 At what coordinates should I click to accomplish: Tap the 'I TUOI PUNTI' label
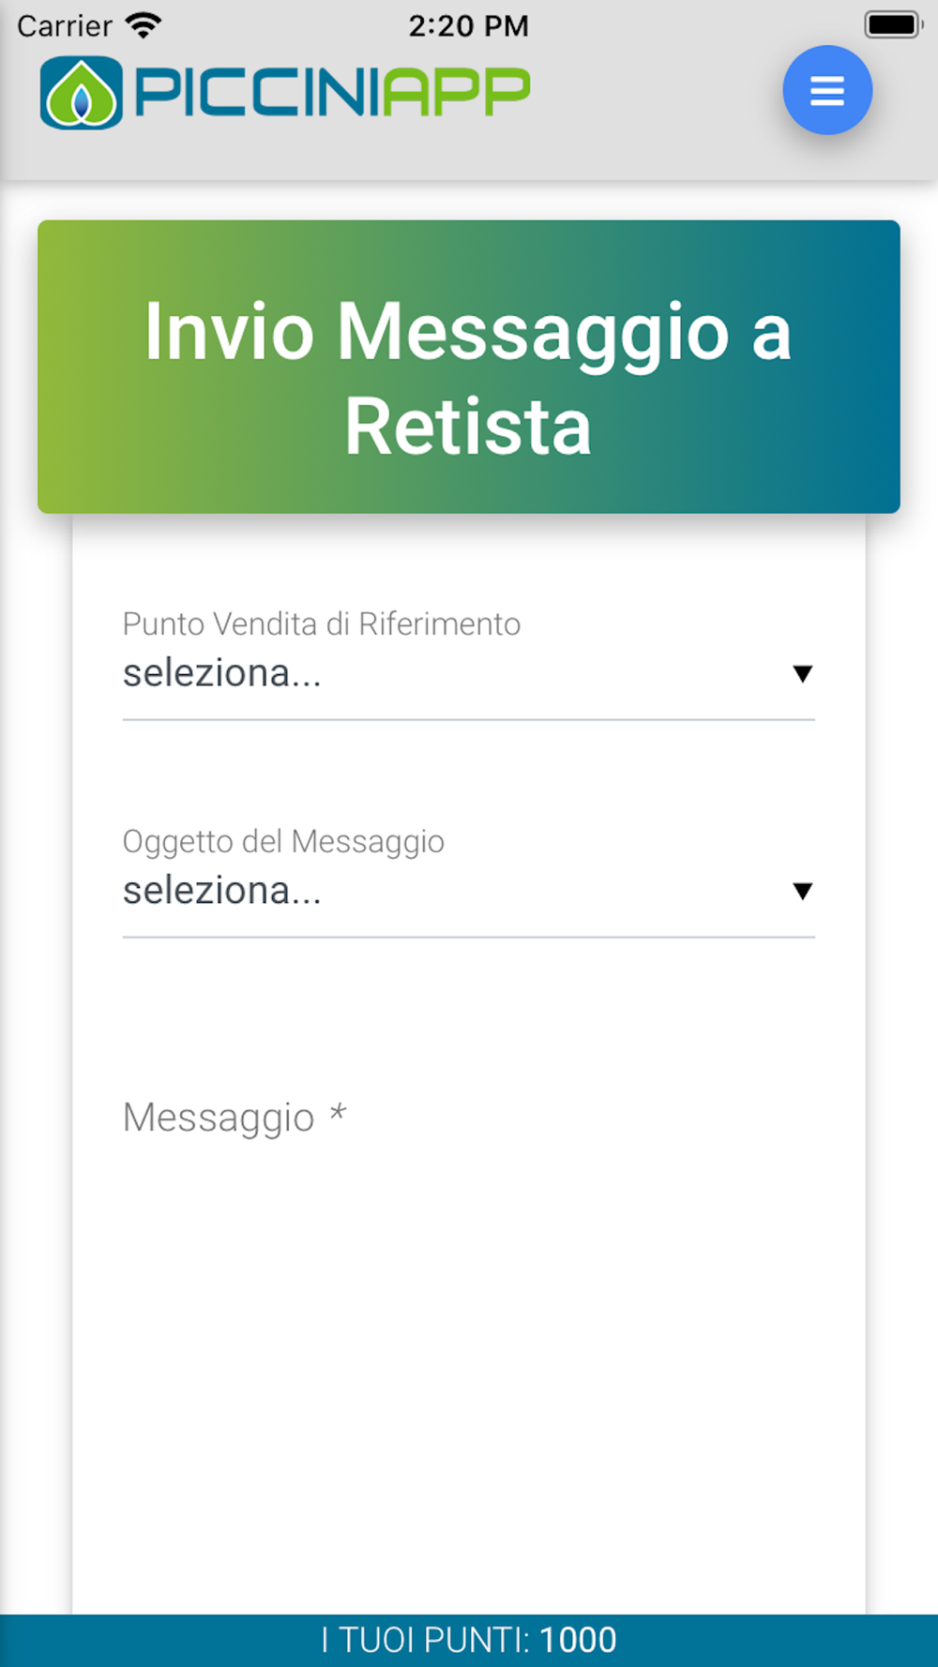point(425,1640)
